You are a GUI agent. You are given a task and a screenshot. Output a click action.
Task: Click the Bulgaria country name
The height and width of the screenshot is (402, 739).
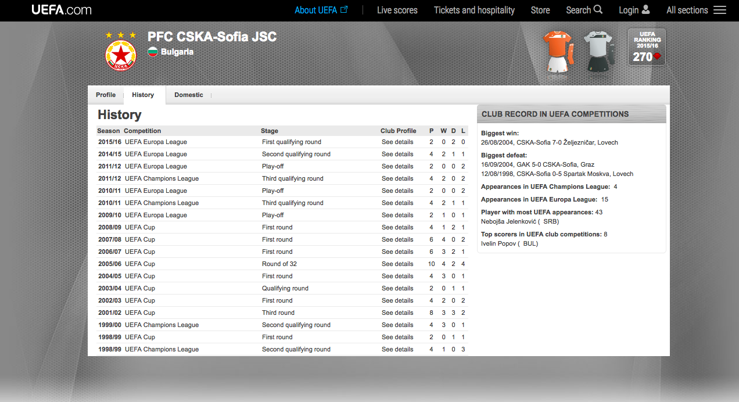[x=177, y=52]
